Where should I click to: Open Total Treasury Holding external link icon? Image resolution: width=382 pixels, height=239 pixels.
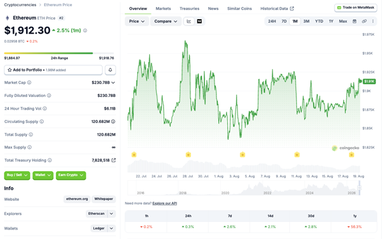pyautogui.click(x=114, y=160)
